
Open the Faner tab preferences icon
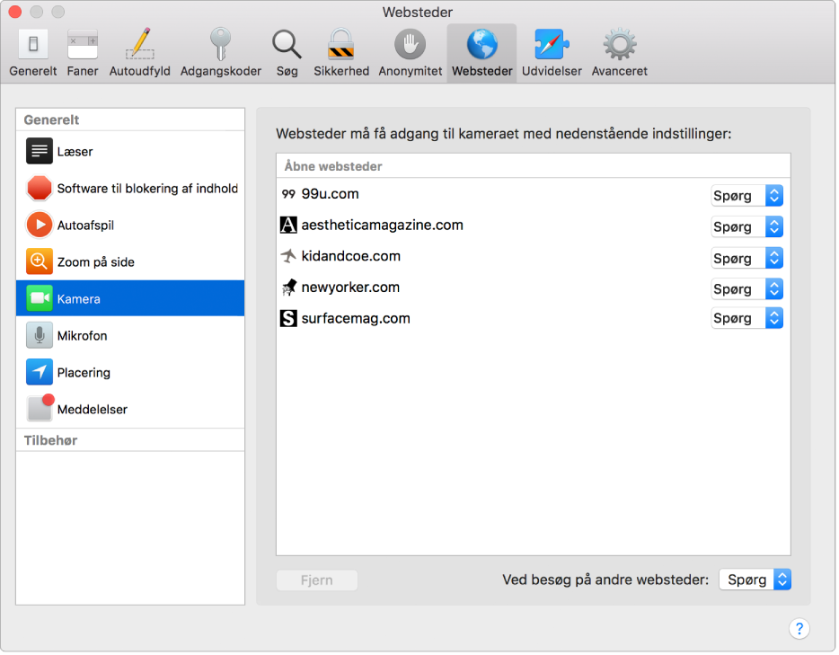pos(83,44)
